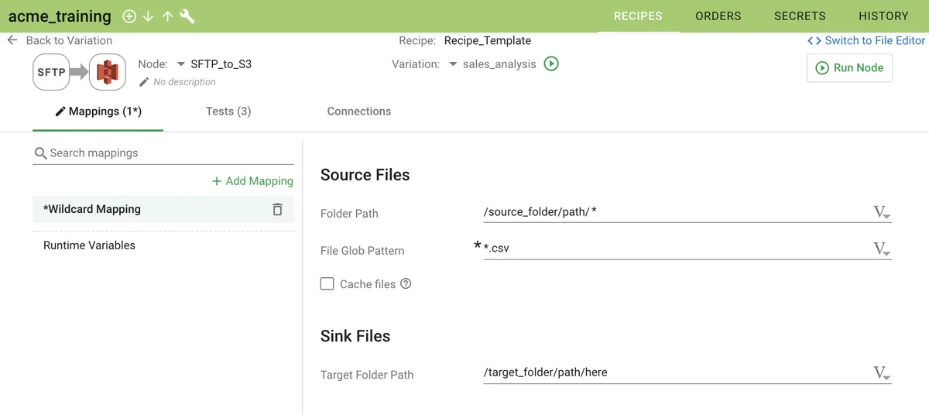Open the Variation sales_analysis dropdown

454,64
